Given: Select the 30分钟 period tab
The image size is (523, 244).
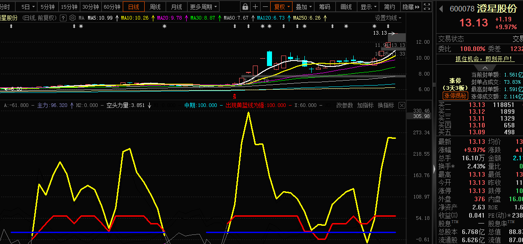Looking at the screenshot, I should (x=90, y=7).
